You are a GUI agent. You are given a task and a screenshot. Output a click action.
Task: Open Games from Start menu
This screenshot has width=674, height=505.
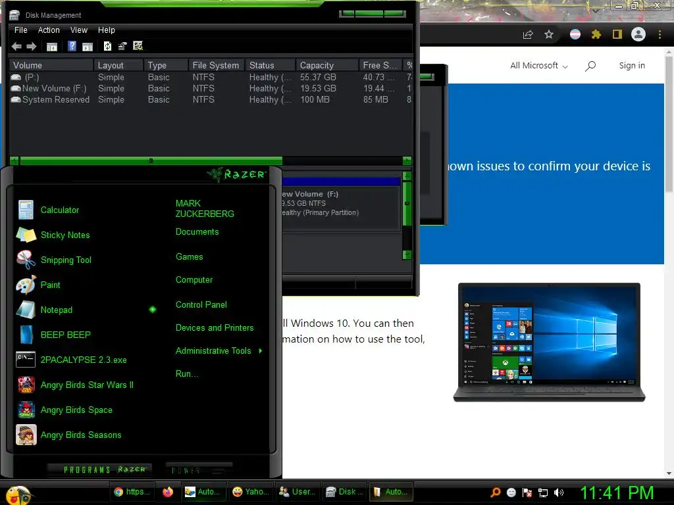click(189, 257)
